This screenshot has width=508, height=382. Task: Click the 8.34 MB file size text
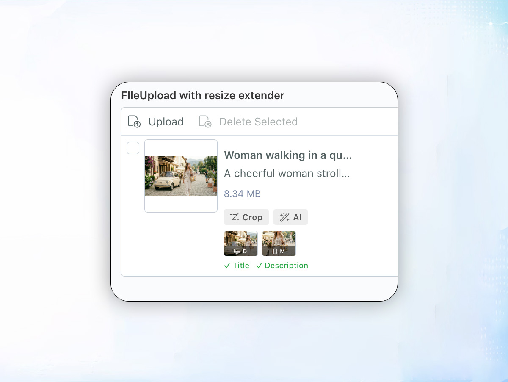click(242, 194)
